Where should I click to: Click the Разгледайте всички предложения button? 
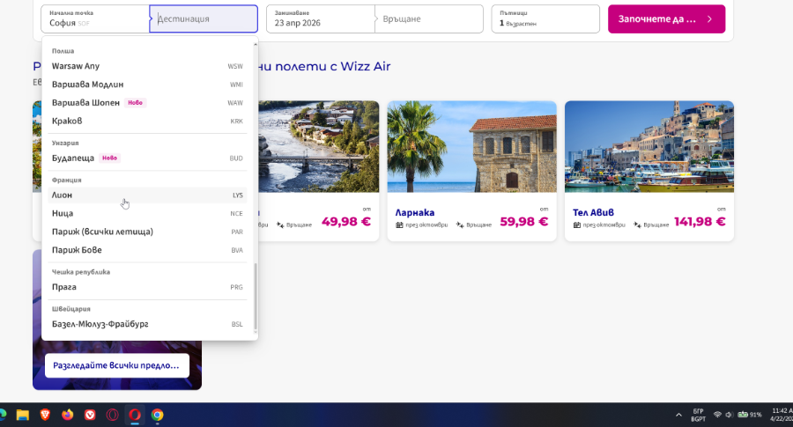tap(117, 365)
